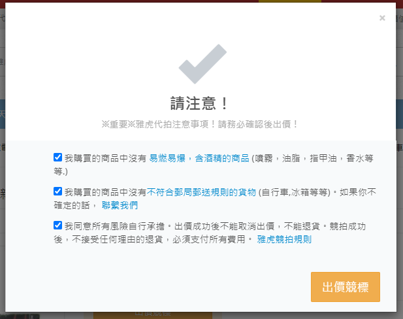Toggle the postal rules compliance checkbox
The image size is (403, 319).
tap(58, 191)
